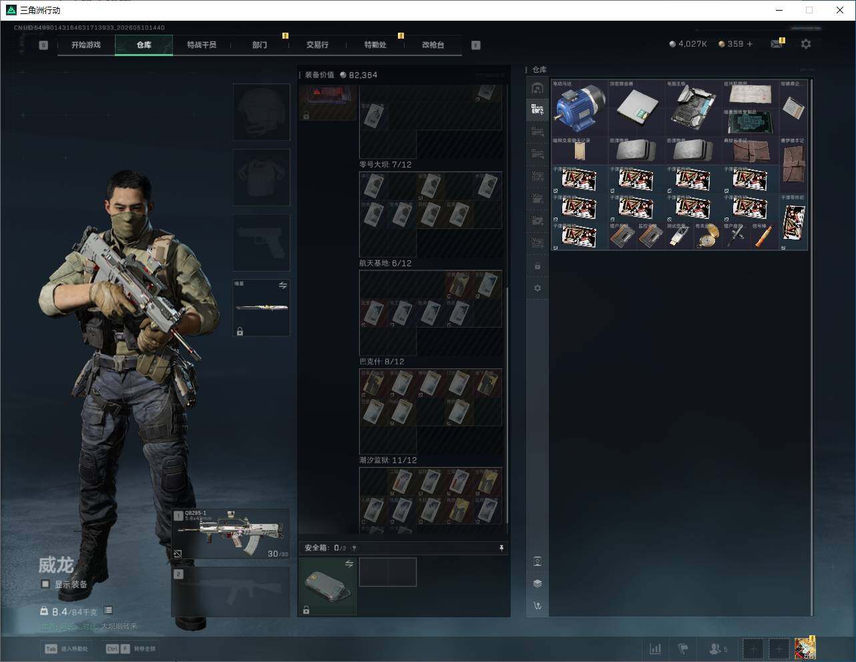
Task: Open the weight details list icon
Action: [108, 611]
